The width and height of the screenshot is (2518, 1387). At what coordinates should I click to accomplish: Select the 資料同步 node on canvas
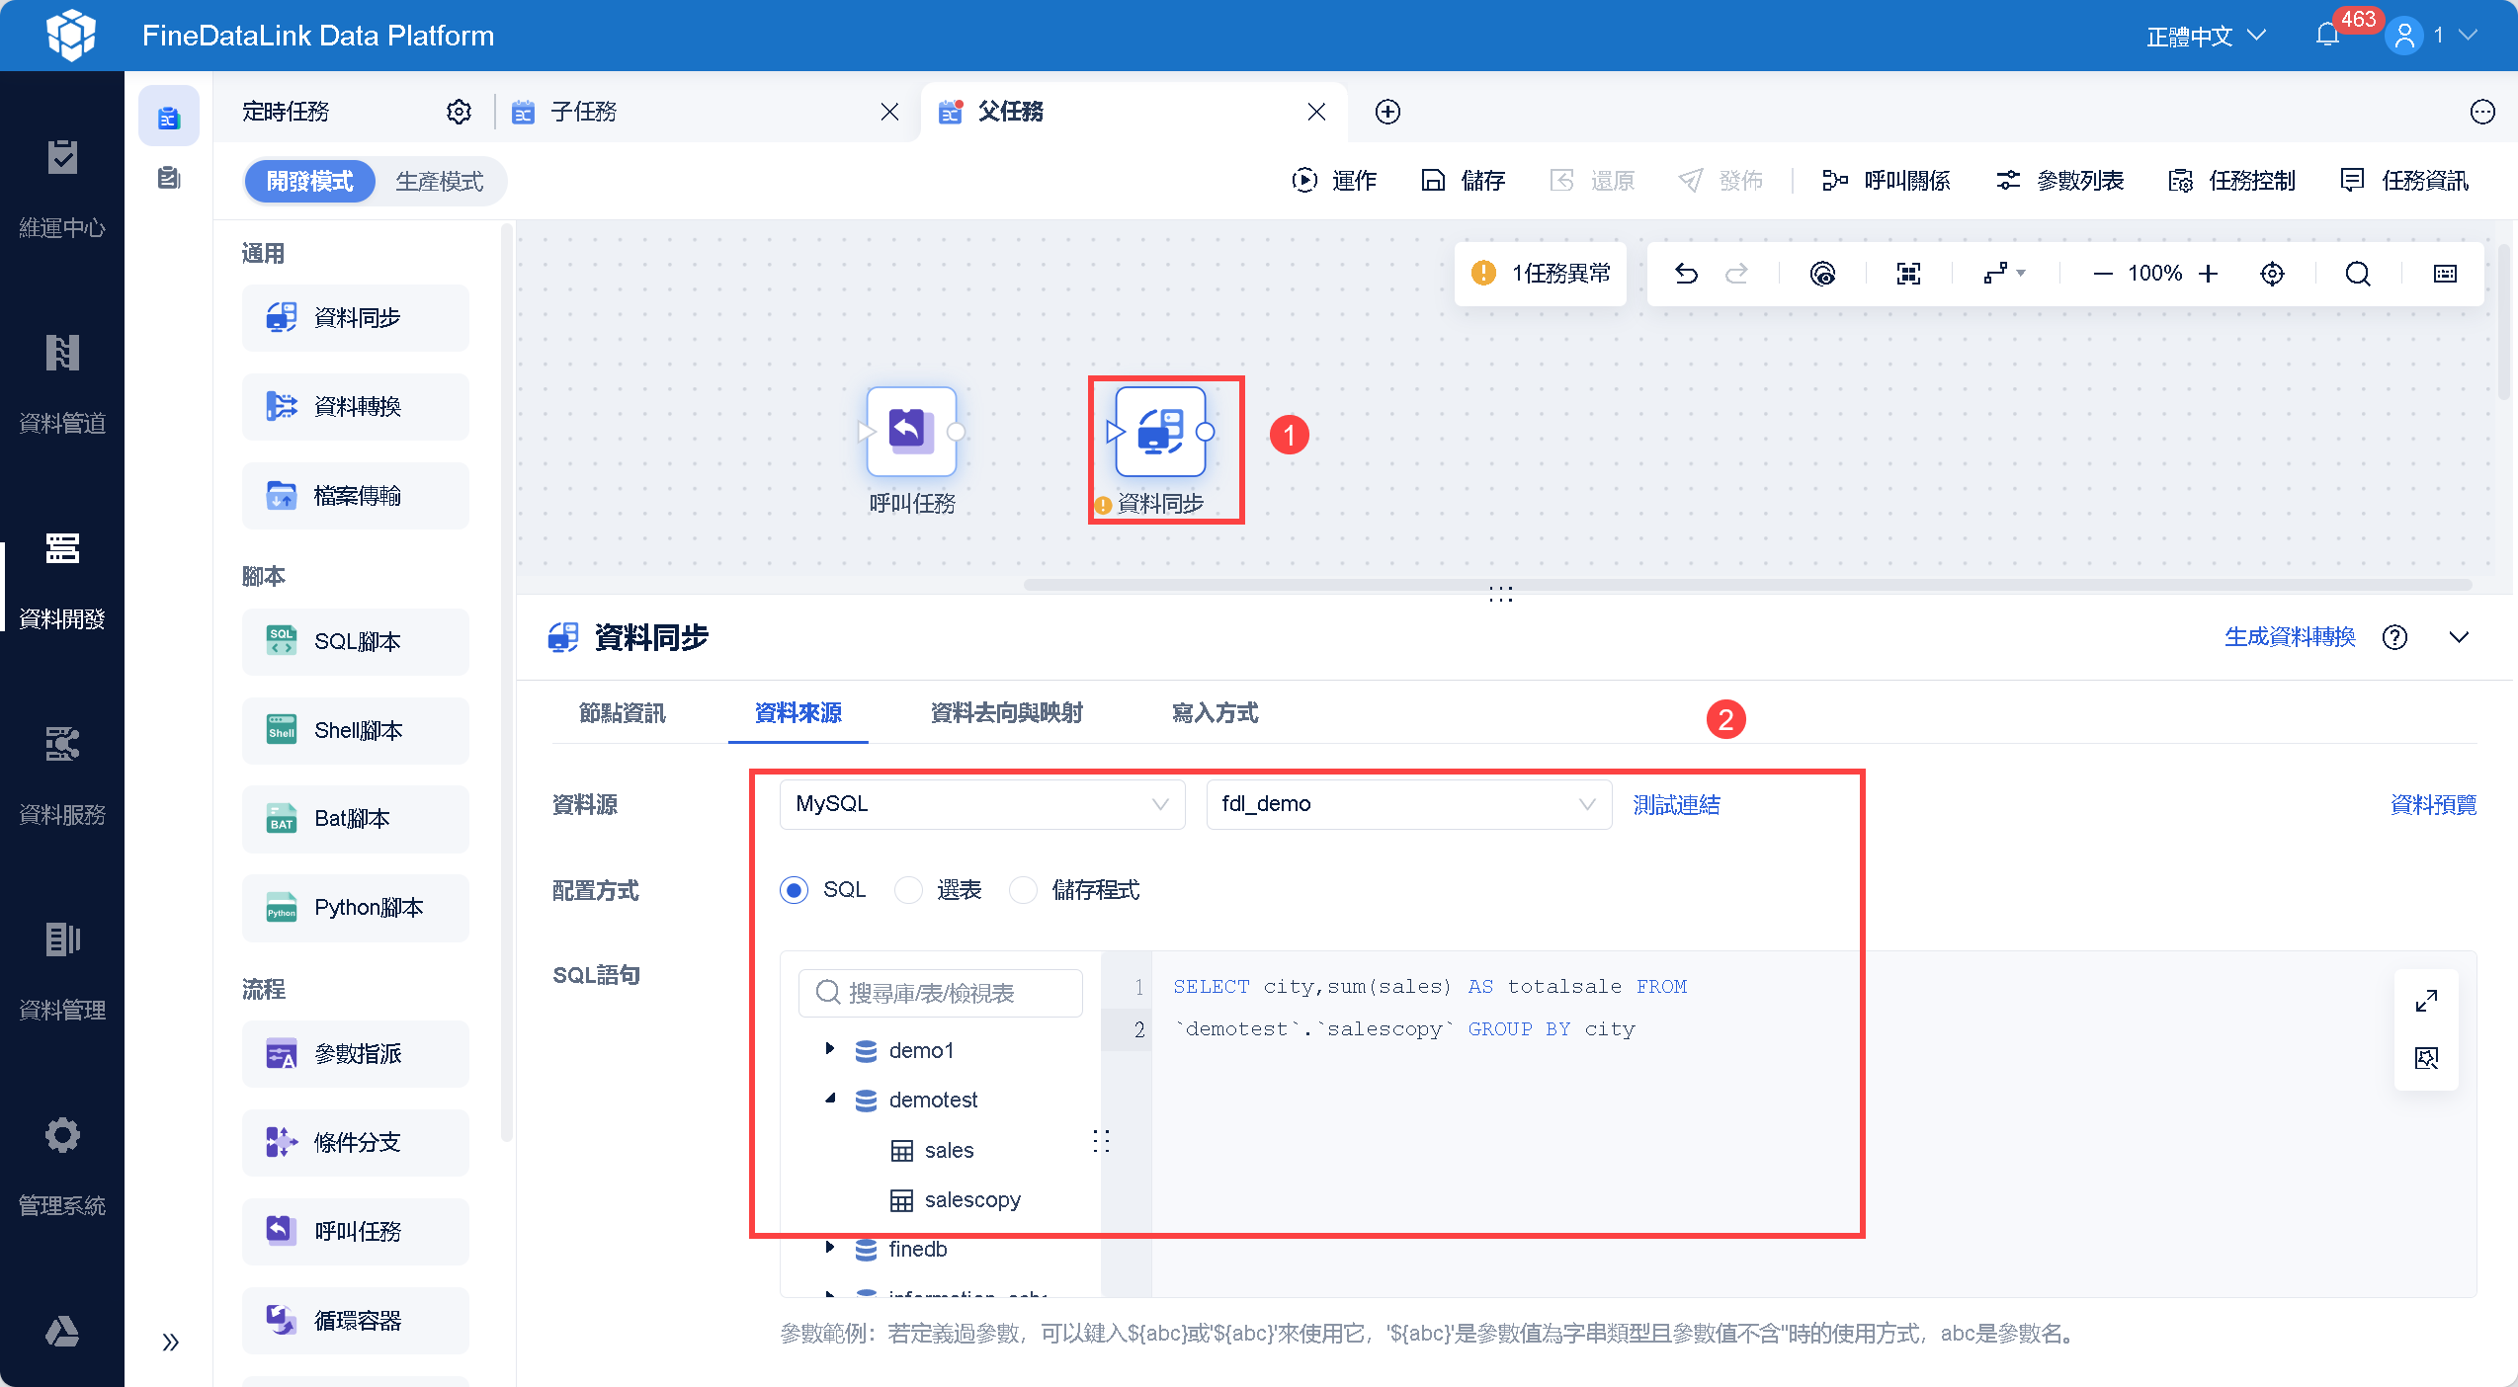[1160, 432]
